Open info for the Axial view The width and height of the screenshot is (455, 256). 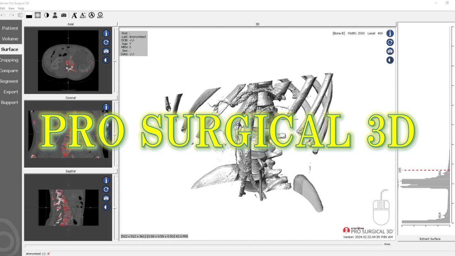pyautogui.click(x=106, y=33)
